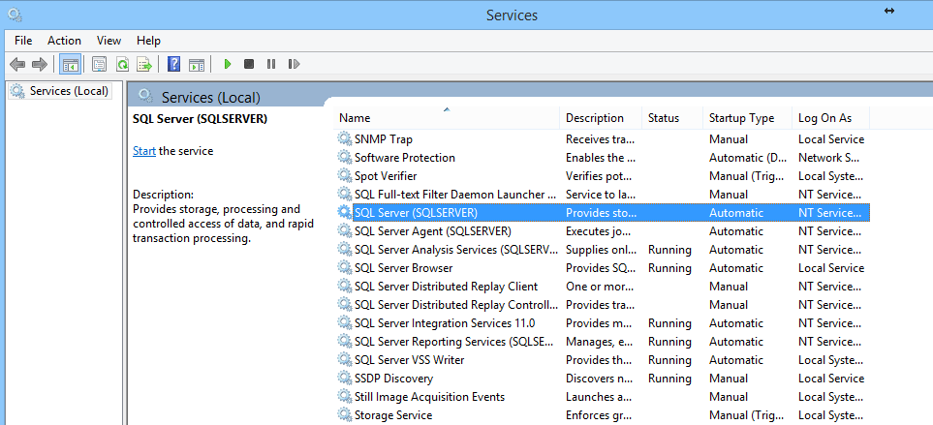Select Still Image Acquisition Events service
This screenshot has height=425, width=933.
[x=429, y=397]
